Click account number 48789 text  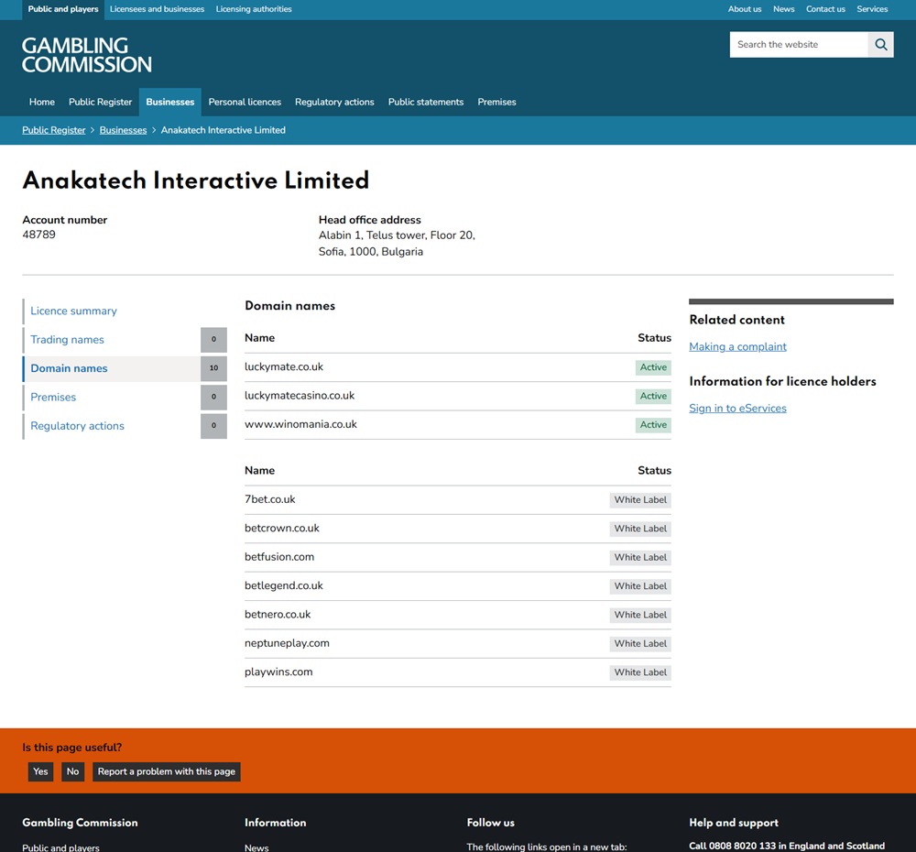pos(39,235)
